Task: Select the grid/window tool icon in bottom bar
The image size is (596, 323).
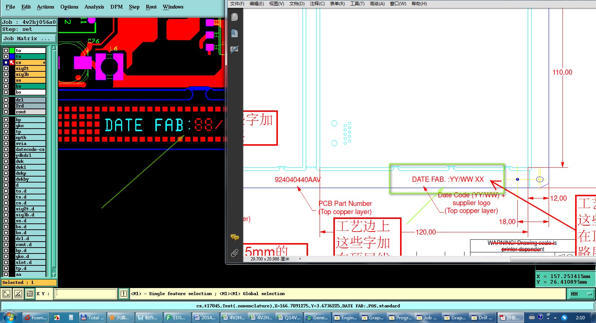Action: [x=30, y=294]
